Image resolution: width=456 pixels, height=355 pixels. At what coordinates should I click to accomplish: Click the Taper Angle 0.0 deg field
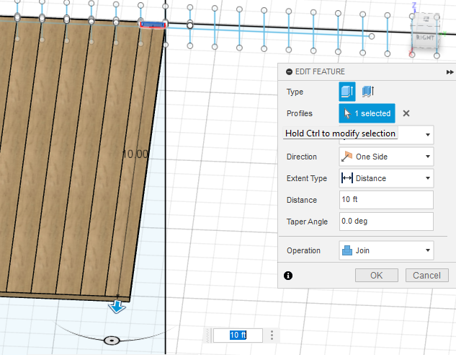coord(386,222)
